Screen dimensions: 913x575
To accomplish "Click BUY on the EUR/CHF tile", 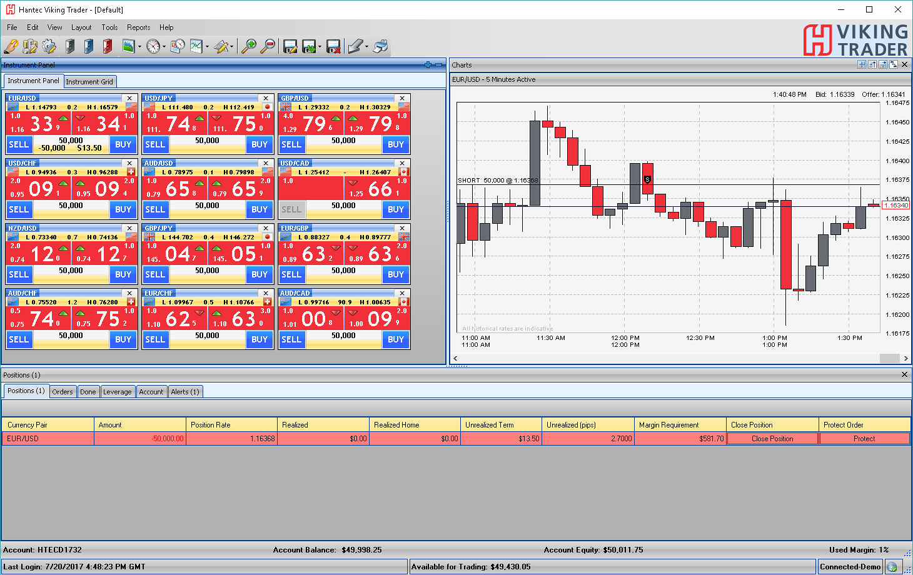I will tap(260, 339).
